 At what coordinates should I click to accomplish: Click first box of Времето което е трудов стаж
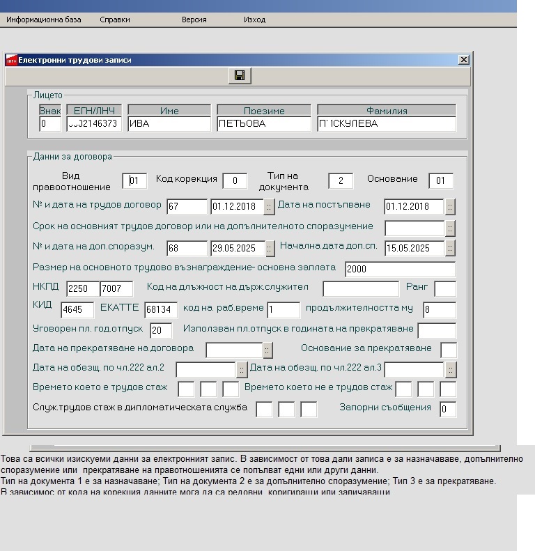click(x=186, y=389)
